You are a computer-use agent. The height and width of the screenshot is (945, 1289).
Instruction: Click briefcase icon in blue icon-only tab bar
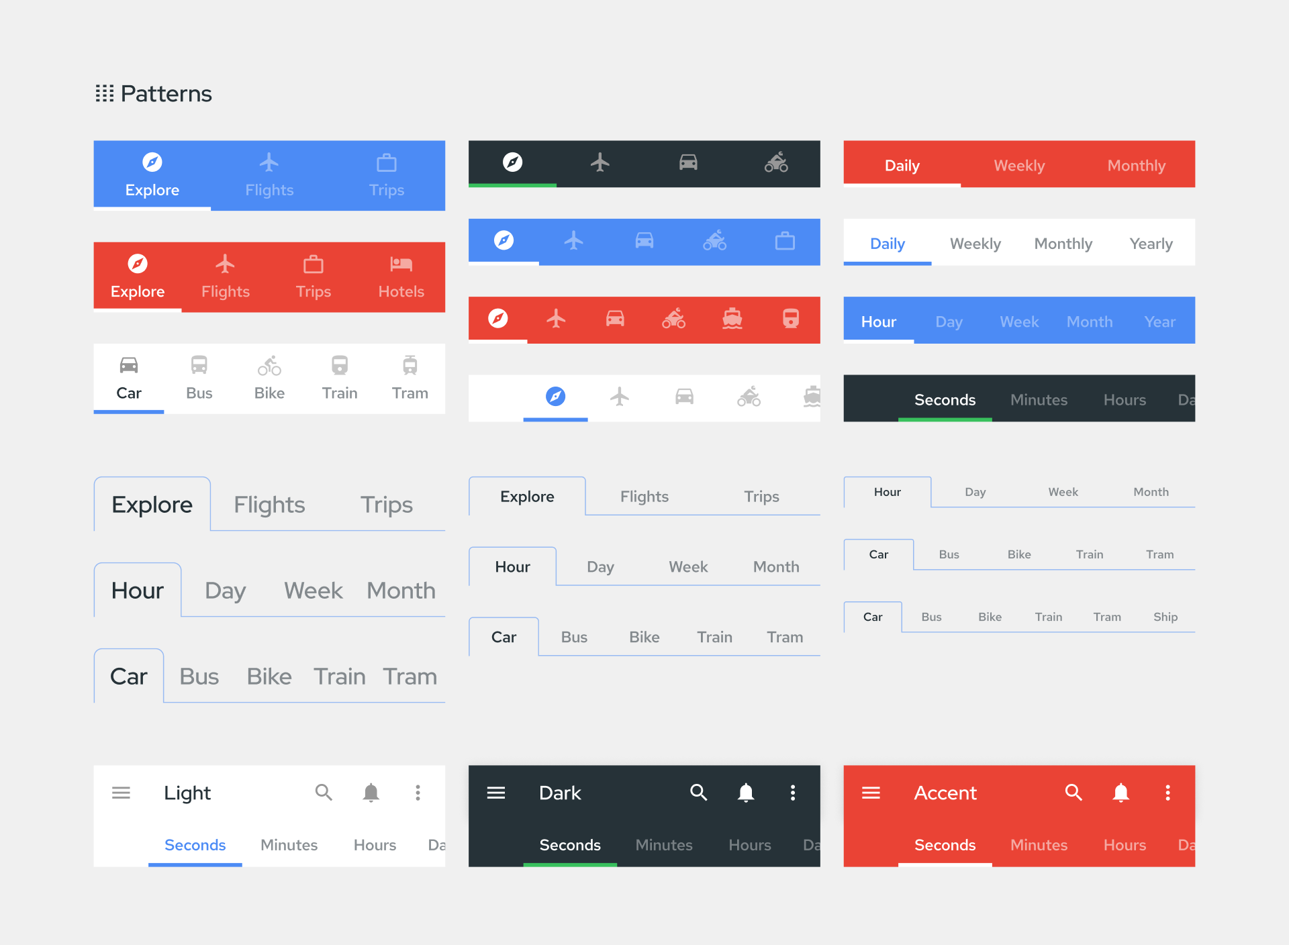tap(785, 240)
